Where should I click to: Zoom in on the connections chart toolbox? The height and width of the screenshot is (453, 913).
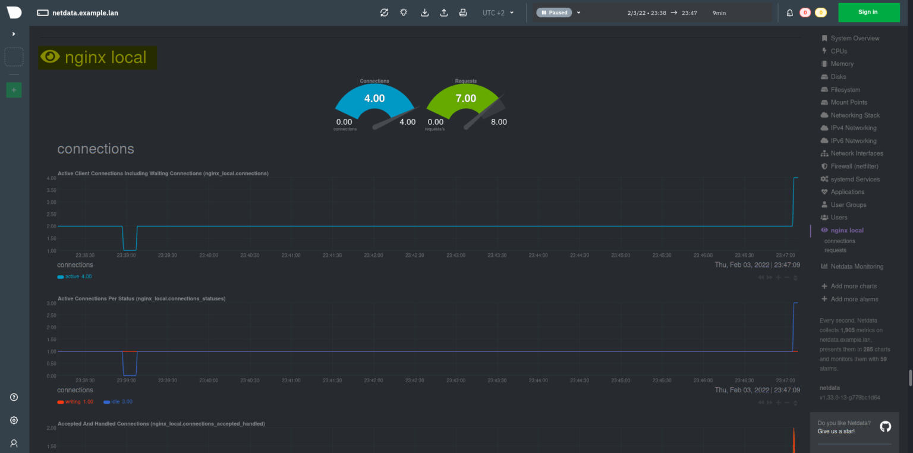click(779, 277)
